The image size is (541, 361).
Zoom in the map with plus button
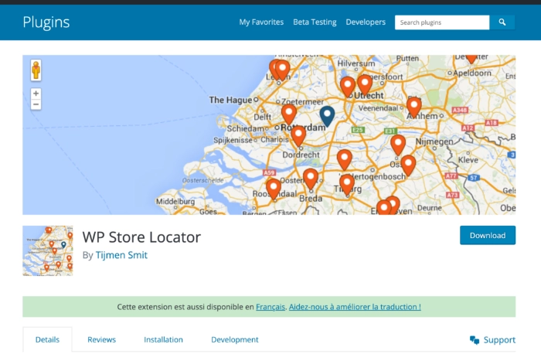(x=36, y=94)
